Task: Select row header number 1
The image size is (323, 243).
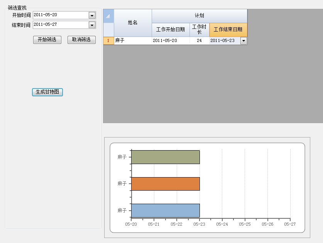Action: point(108,40)
